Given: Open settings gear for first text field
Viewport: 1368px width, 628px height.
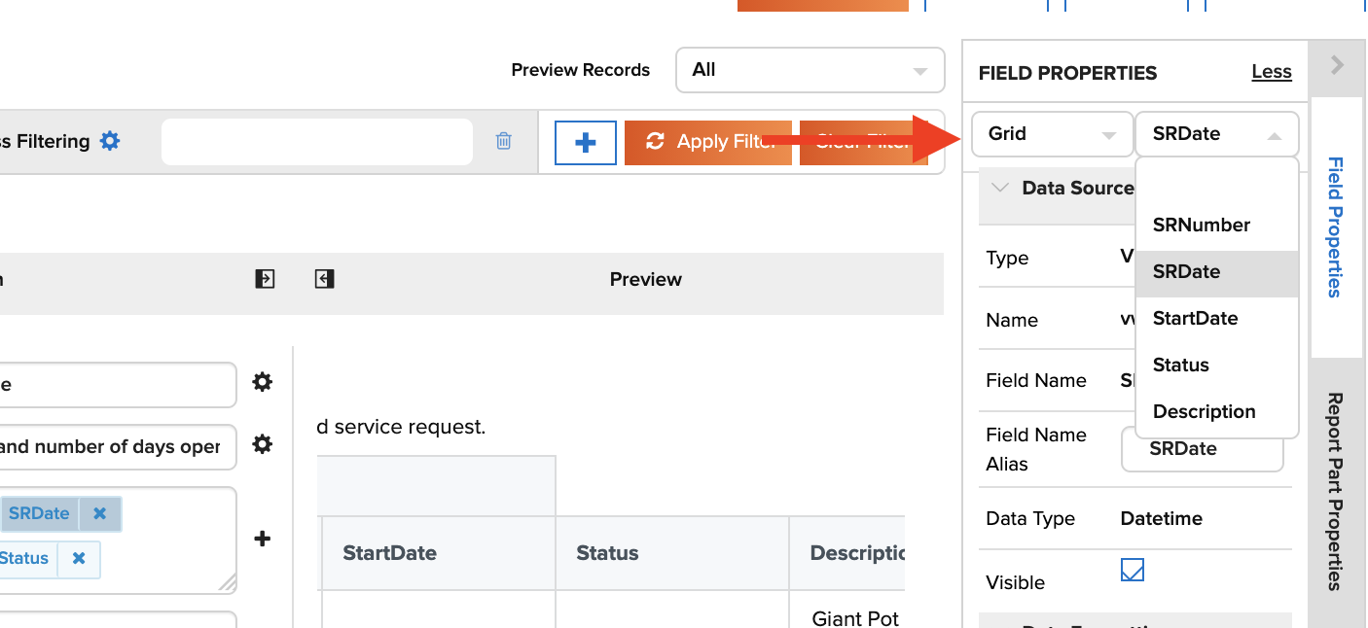Looking at the screenshot, I should (x=262, y=382).
